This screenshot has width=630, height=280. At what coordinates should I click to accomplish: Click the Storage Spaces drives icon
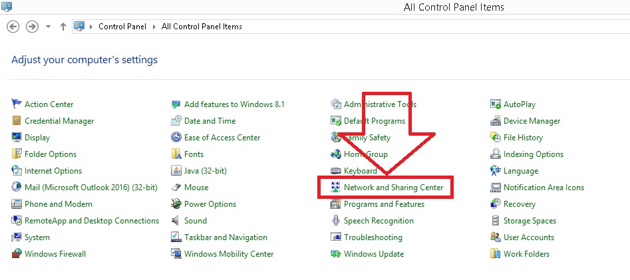tap(496, 221)
